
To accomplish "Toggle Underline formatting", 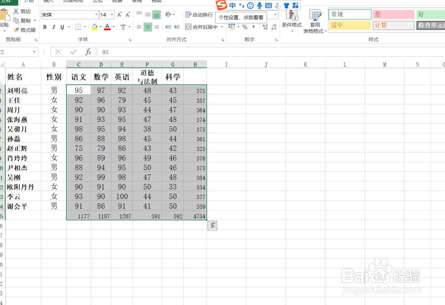I will (x=62, y=27).
